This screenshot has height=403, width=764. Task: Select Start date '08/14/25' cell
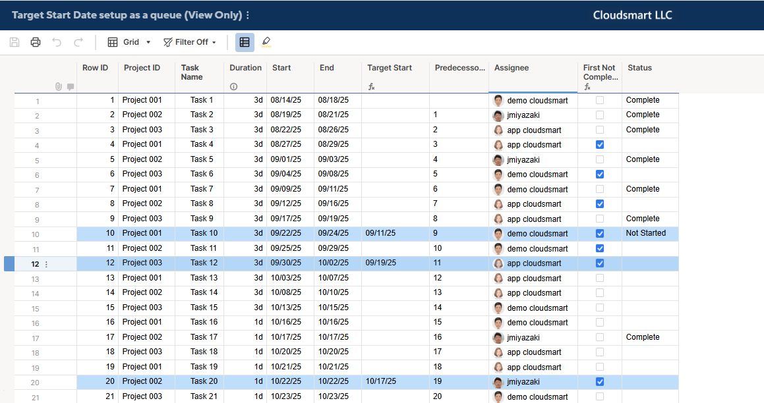tap(291, 100)
